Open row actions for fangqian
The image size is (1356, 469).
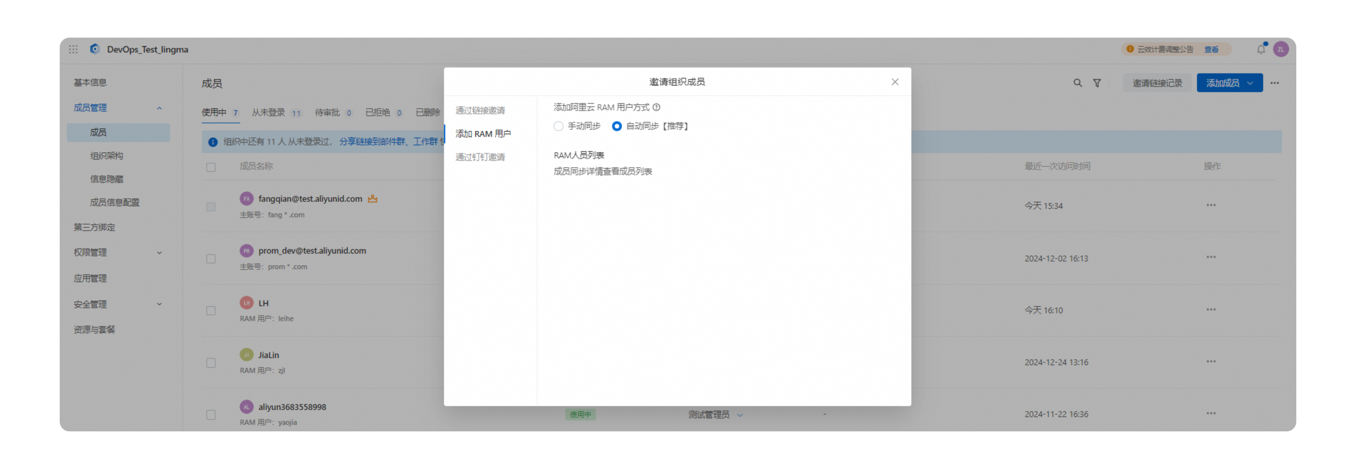click(1211, 205)
